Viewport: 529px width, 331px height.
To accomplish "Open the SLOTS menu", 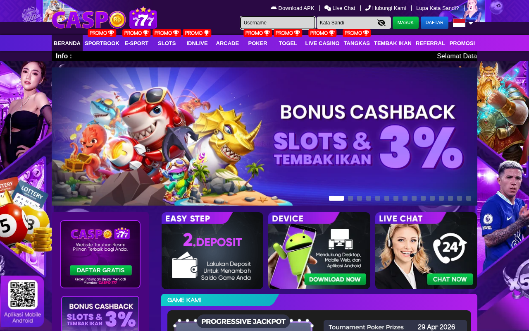I will point(167,43).
